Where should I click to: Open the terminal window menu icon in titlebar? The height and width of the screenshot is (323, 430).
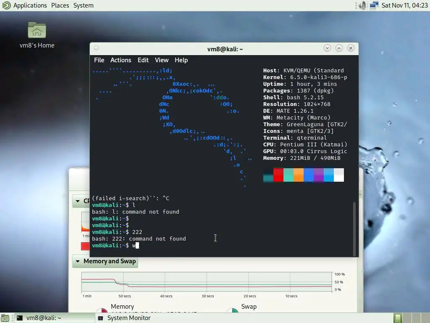[x=96, y=48]
